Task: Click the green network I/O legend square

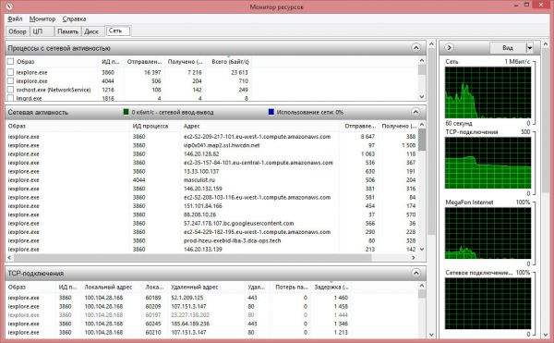Action: click(x=126, y=112)
